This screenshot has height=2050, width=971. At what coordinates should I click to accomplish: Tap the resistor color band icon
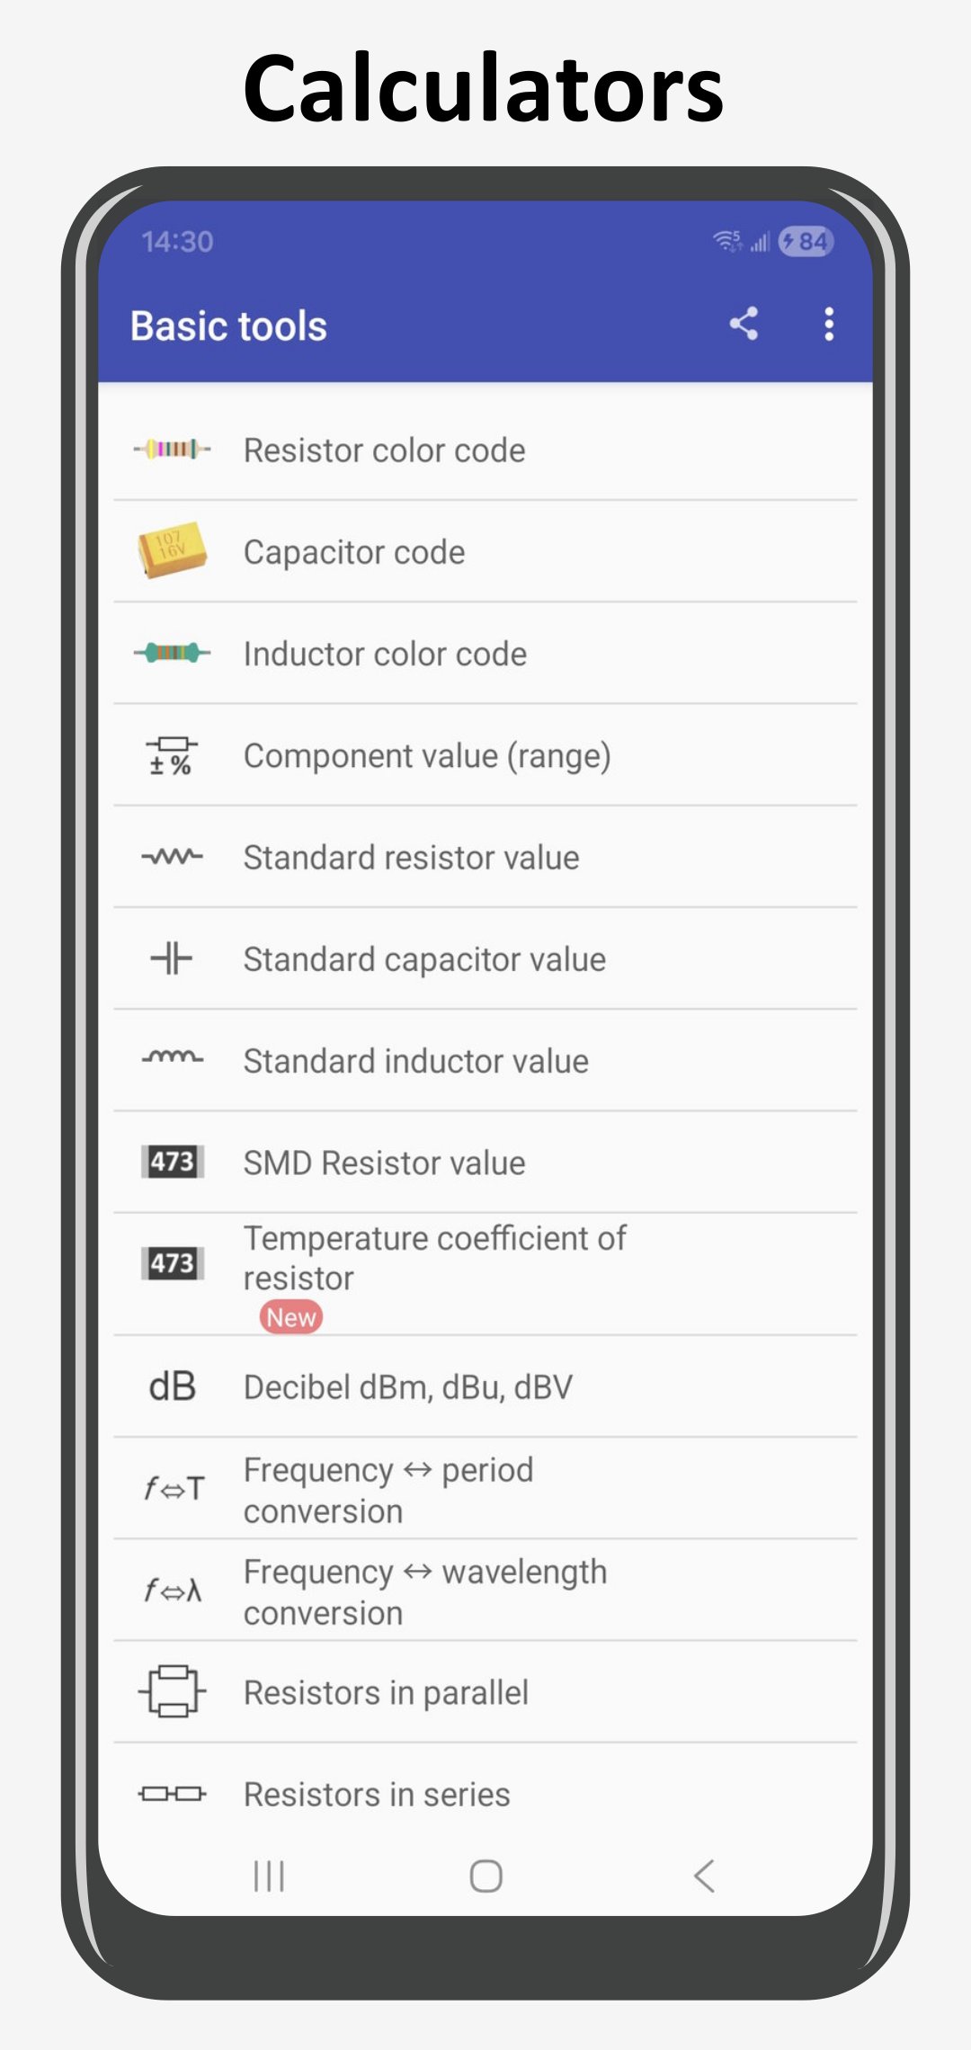[x=172, y=449]
